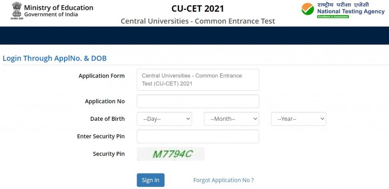The width and height of the screenshot is (389, 189).
Task: Open the Day dropdown for birth date
Action: point(164,119)
